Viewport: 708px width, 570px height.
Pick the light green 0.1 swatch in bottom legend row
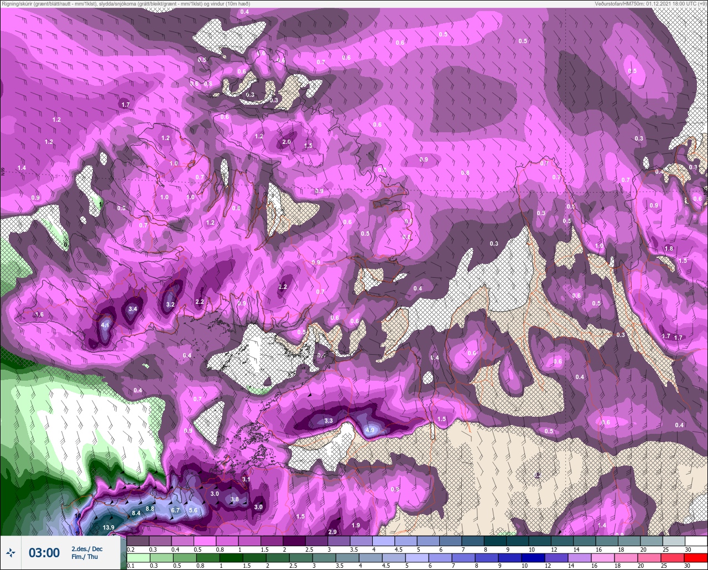click(x=138, y=557)
